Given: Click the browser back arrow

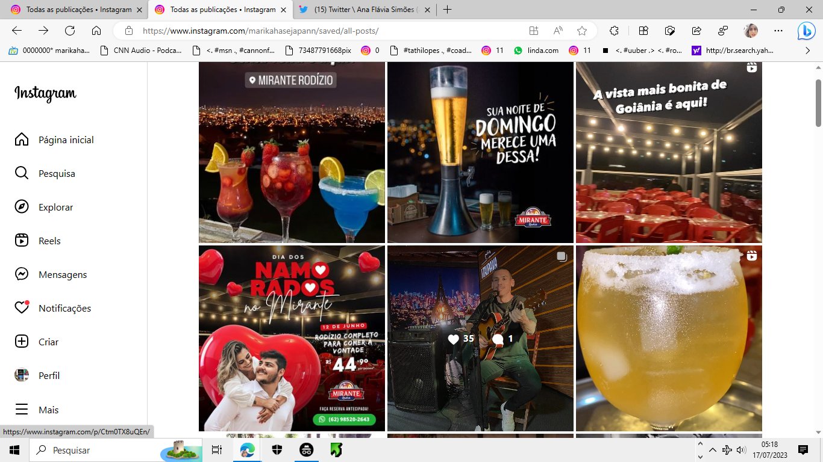Looking at the screenshot, I should click(17, 31).
